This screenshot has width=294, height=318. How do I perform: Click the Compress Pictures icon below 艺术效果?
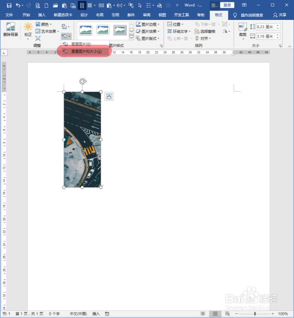[x=38, y=38]
